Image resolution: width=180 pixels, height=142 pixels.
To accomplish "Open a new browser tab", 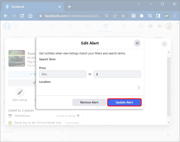I will click(x=69, y=7).
